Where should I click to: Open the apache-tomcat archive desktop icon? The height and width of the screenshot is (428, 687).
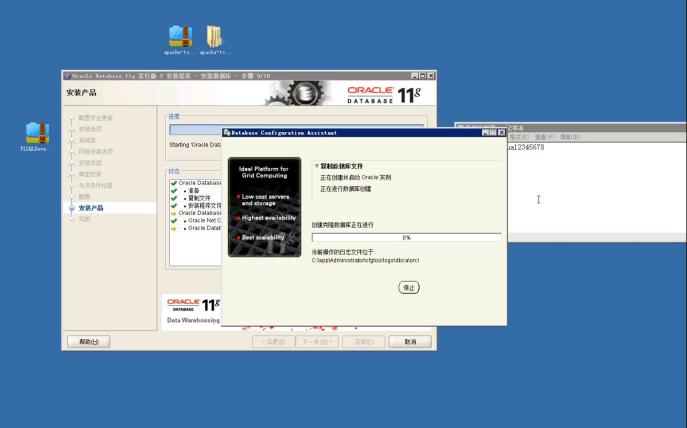point(180,40)
